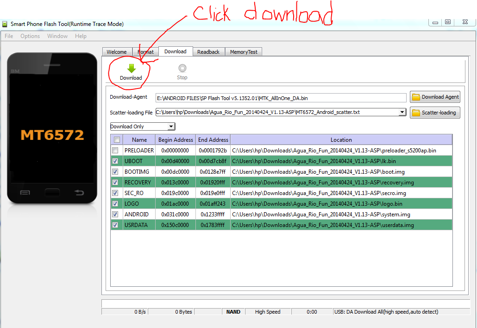477x328 pixels.
Task: Click the 0 B/s transfer rate status
Action: (125, 312)
